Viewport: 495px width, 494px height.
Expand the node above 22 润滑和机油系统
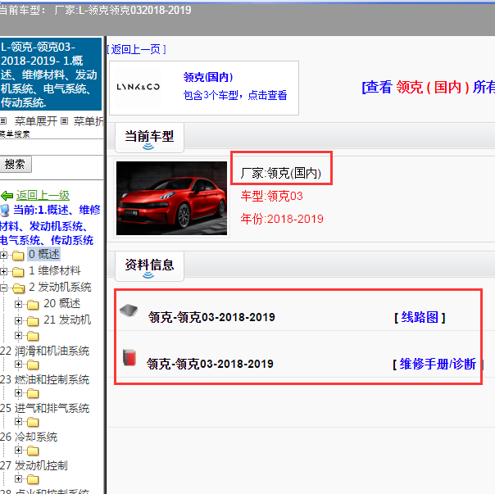tap(18, 336)
